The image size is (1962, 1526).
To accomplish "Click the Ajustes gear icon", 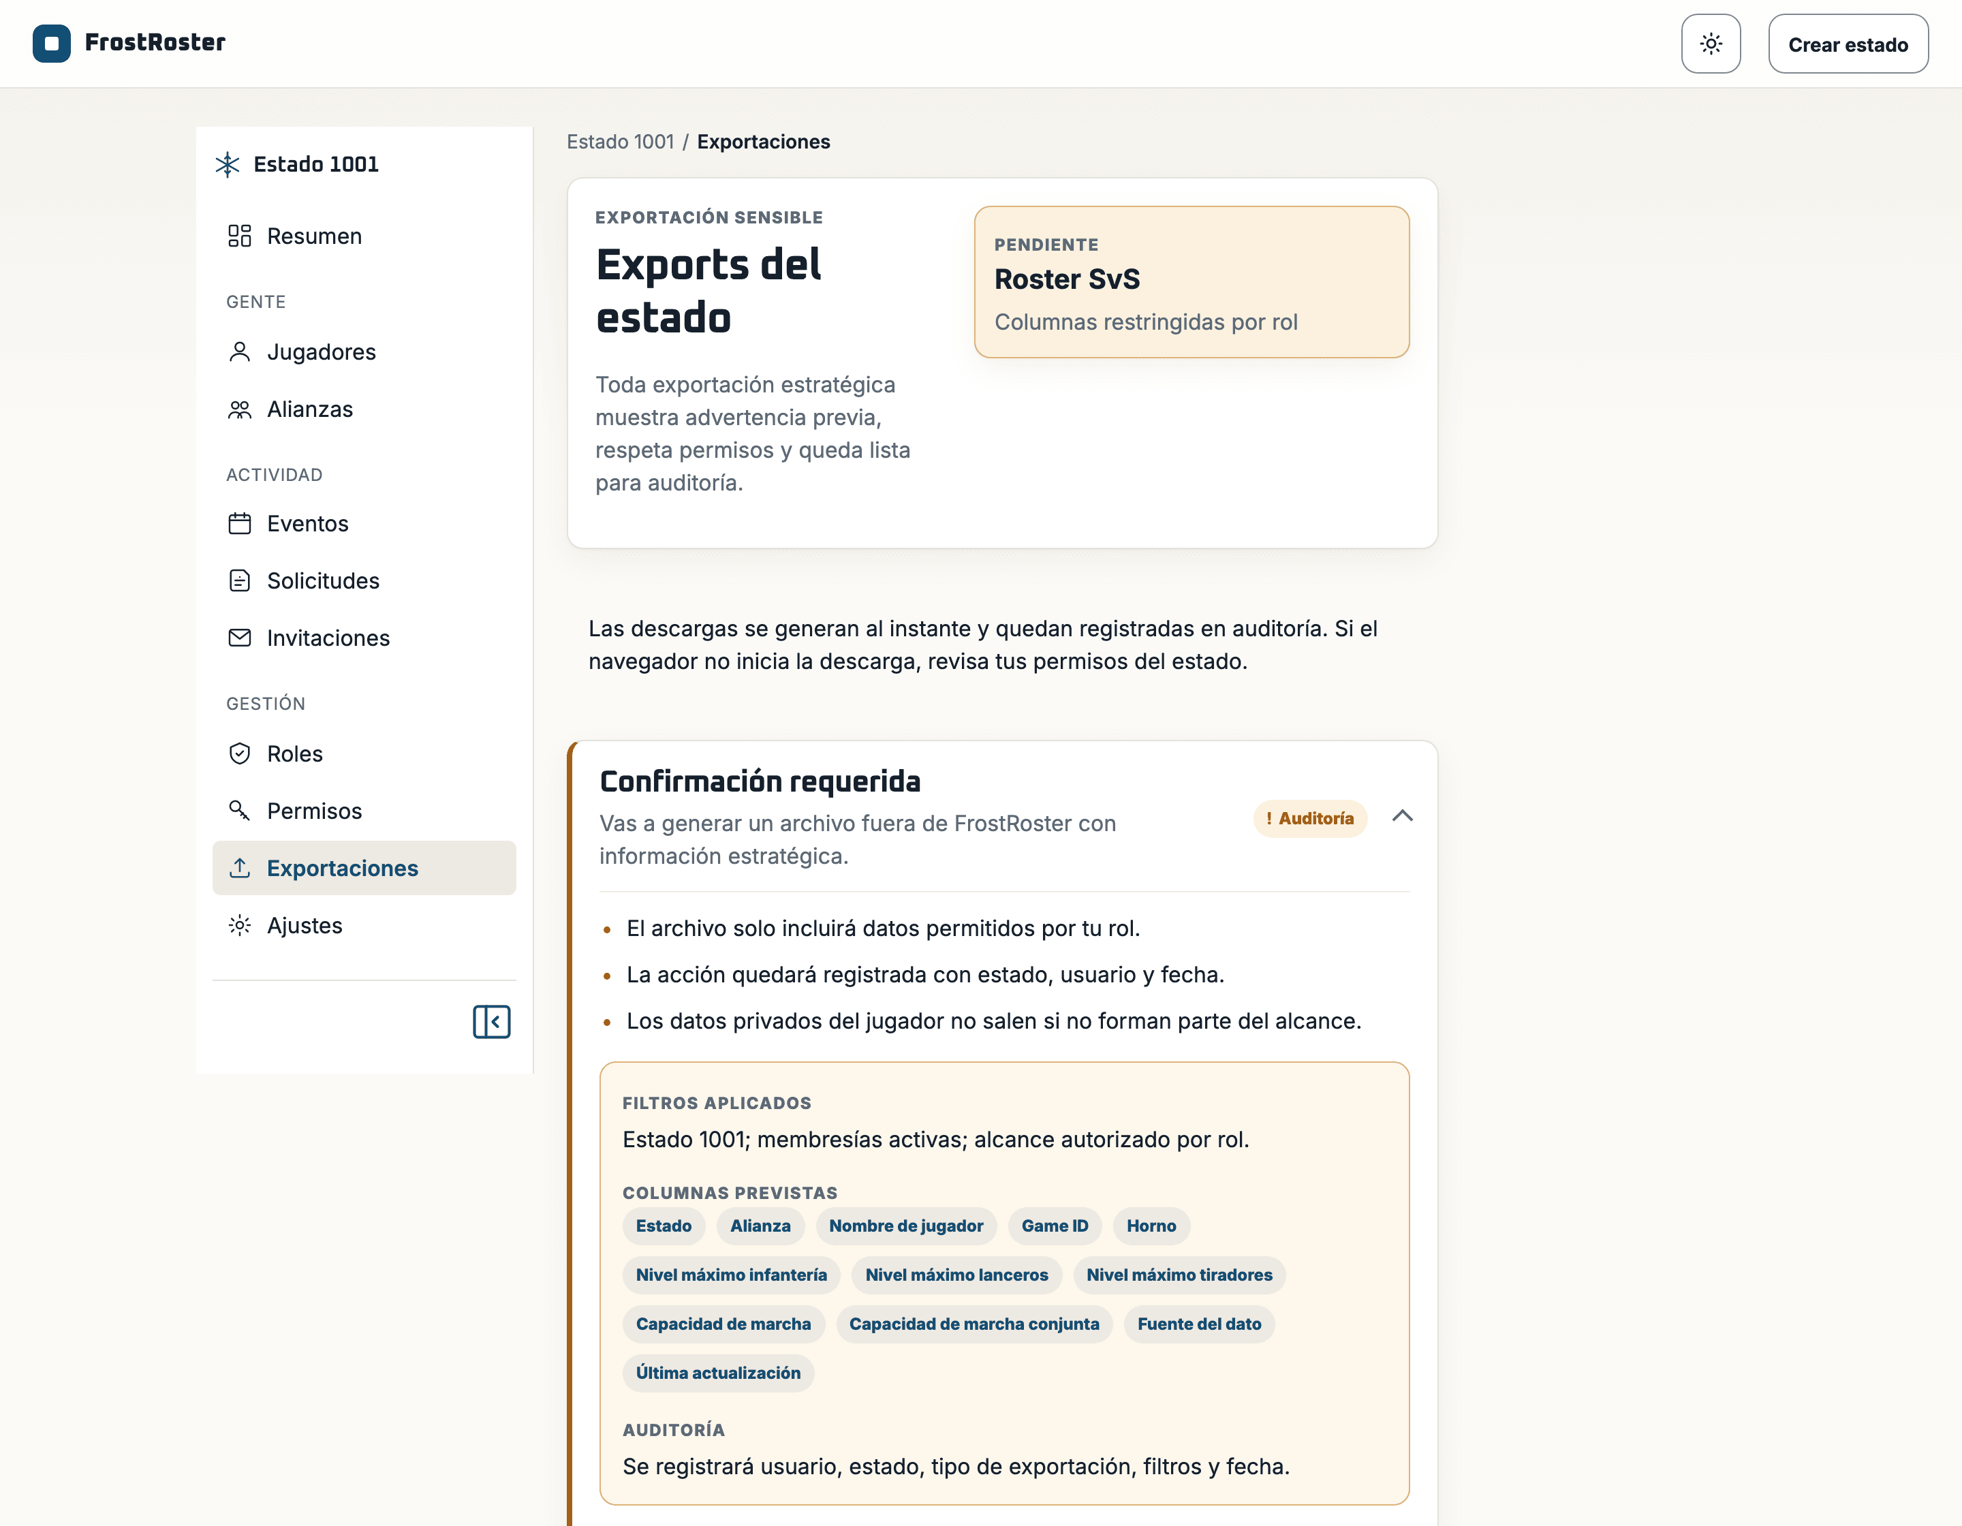I will [239, 925].
